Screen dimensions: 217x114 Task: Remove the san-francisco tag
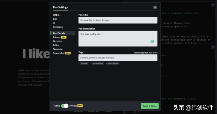coord(106,63)
